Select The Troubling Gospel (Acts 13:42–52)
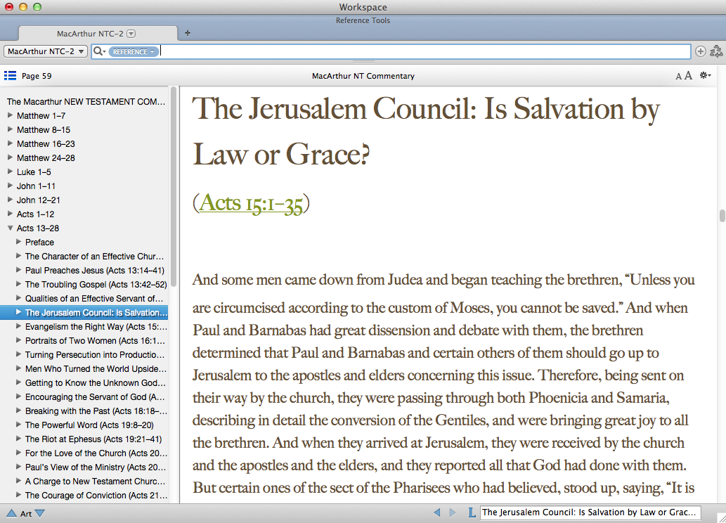Screen dimensions: 726x523 96,285
